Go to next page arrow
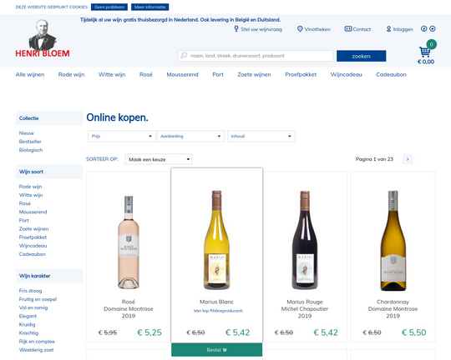The width and height of the screenshot is (451, 360). coord(408,159)
